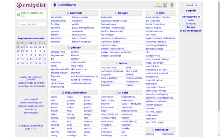Open små forretningsannoncer category
The width and height of the screenshot is (220, 137).
(x=84, y=76)
